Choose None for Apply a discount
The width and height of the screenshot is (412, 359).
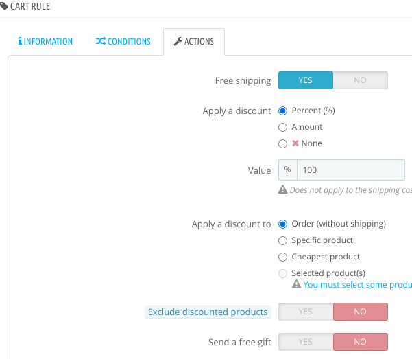[282, 143]
